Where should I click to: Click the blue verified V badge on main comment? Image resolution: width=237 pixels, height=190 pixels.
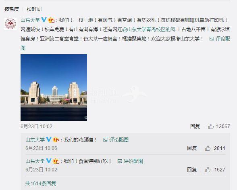(x=44, y=20)
